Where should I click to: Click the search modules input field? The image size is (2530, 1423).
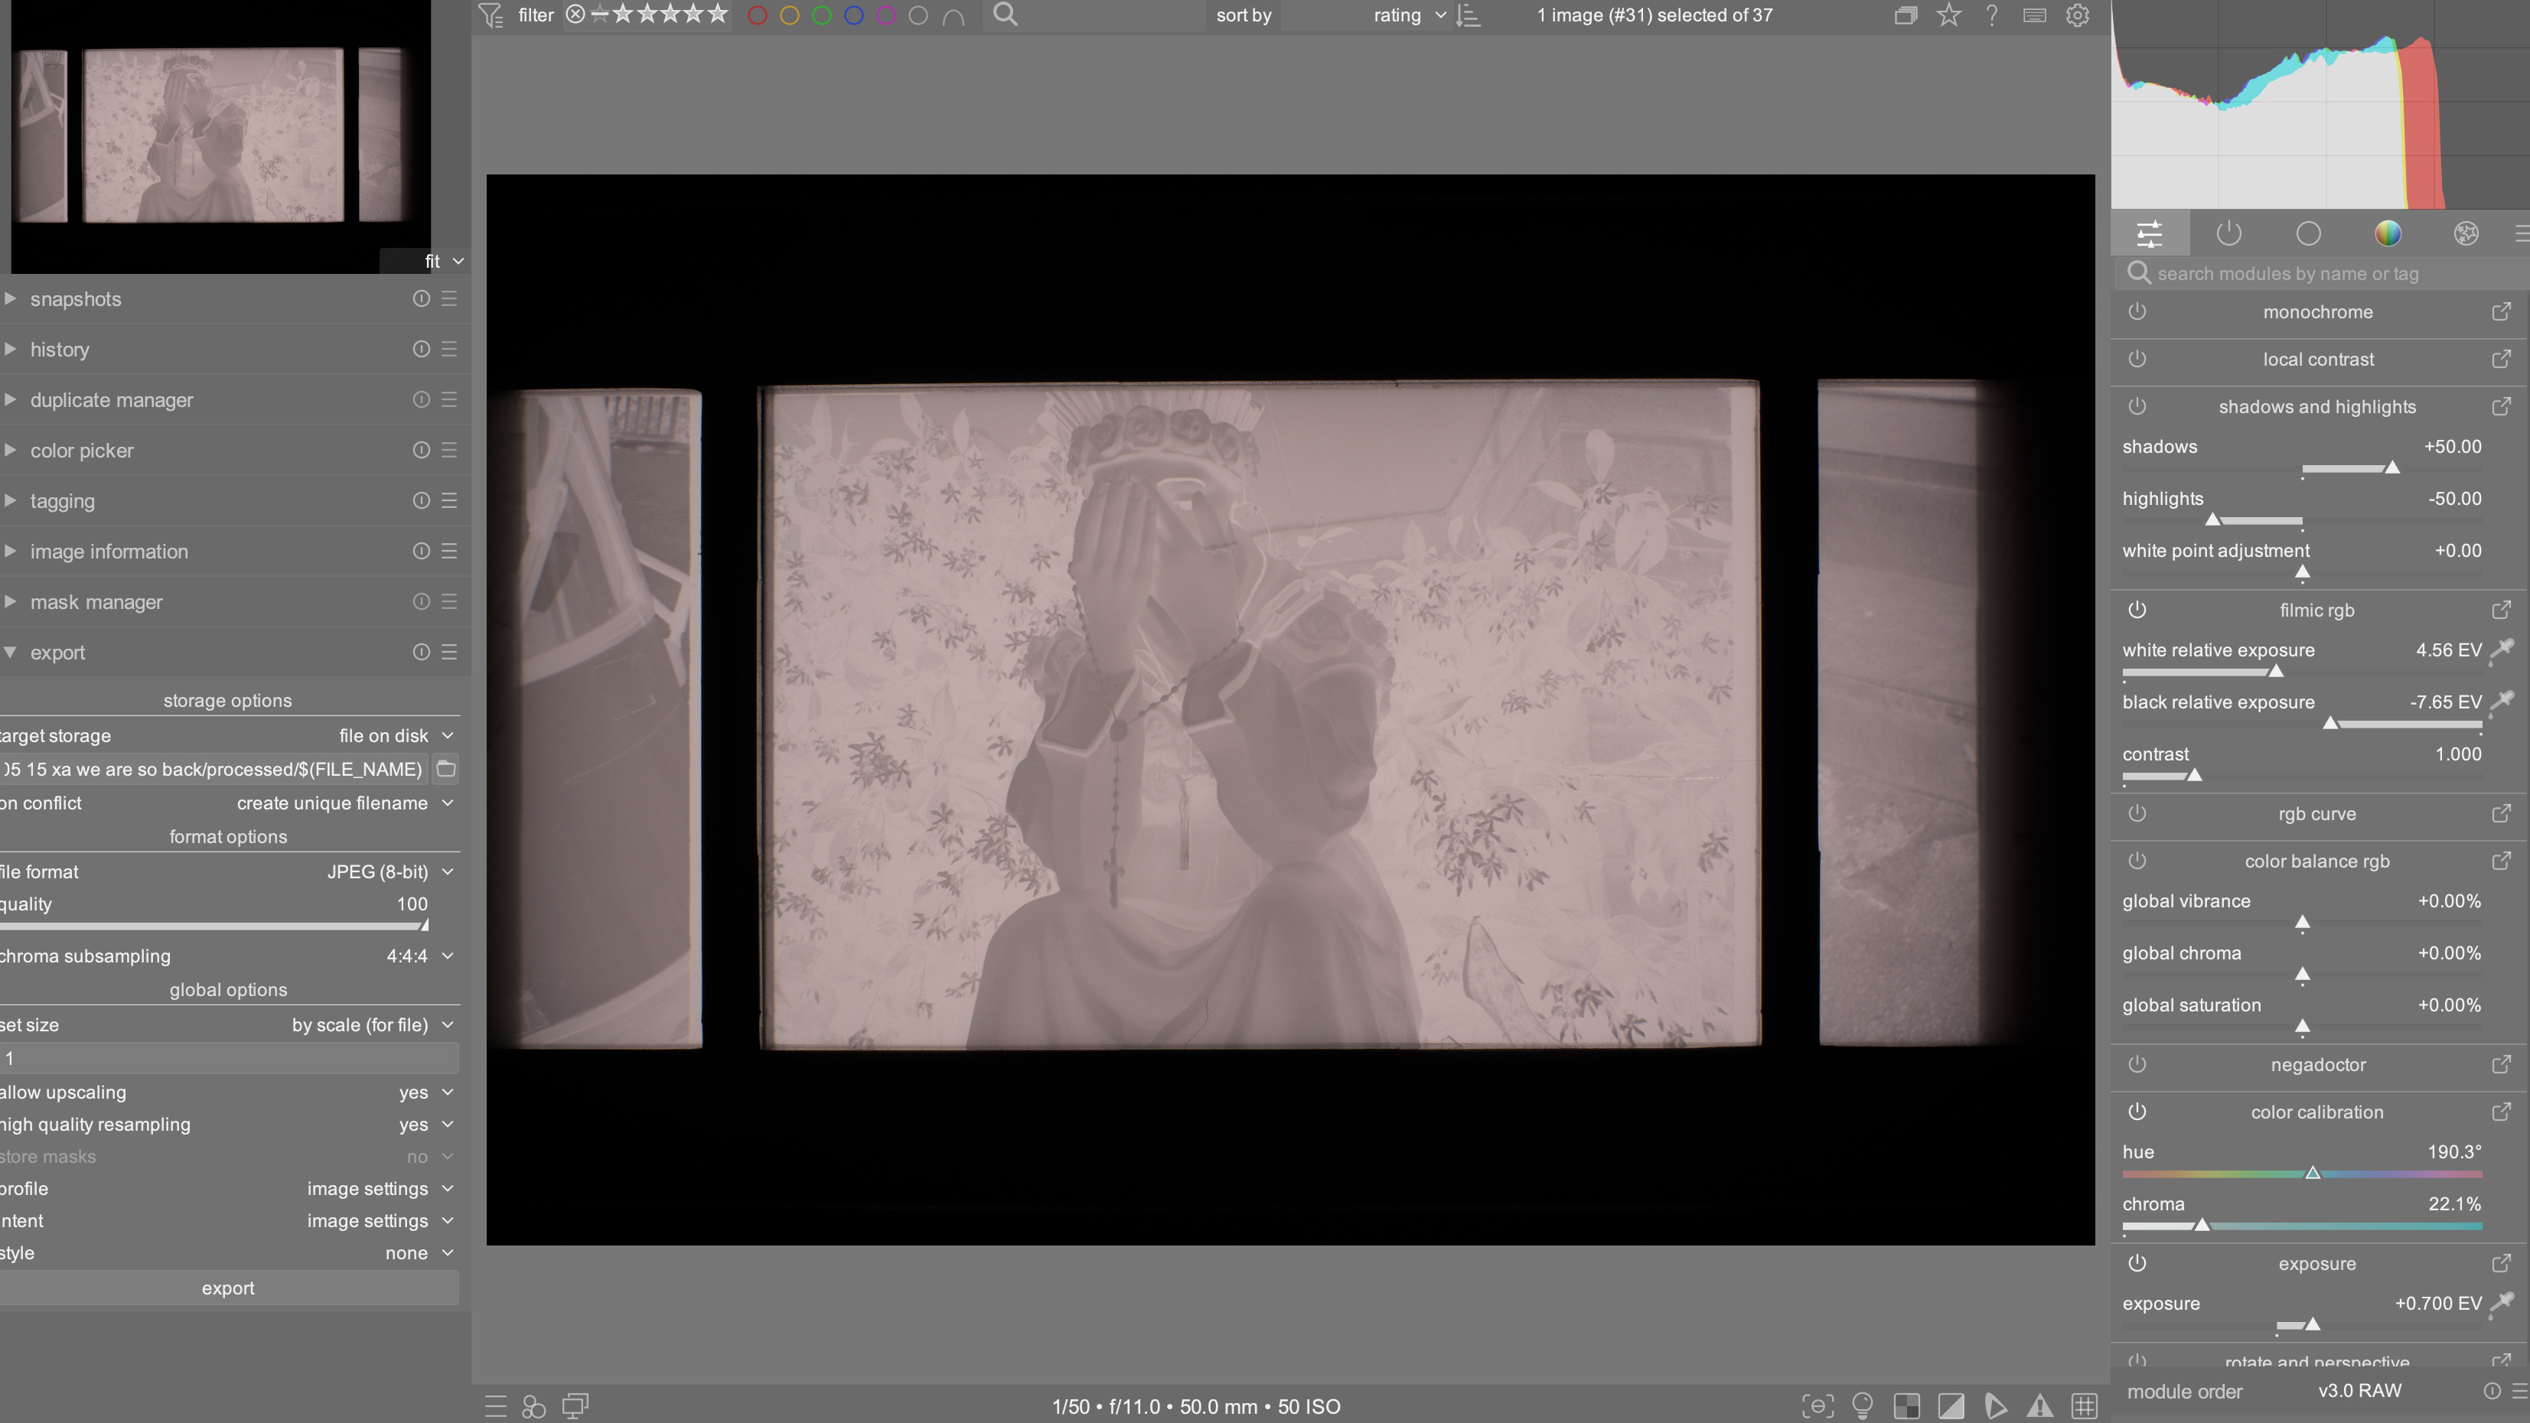2318,274
